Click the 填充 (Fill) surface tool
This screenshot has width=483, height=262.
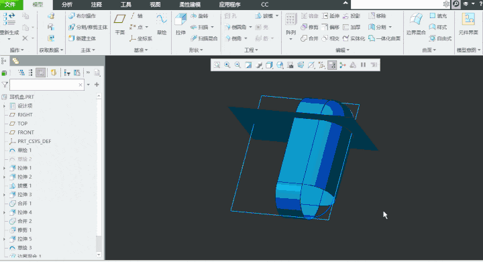[x=438, y=15]
